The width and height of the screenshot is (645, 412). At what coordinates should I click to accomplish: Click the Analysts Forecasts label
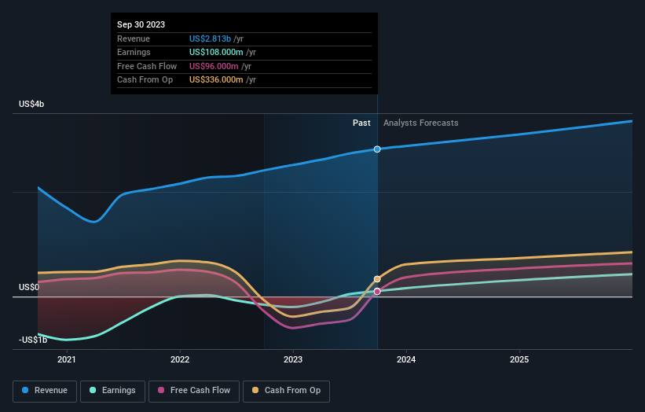pyautogui.click(x=421, y=123)
